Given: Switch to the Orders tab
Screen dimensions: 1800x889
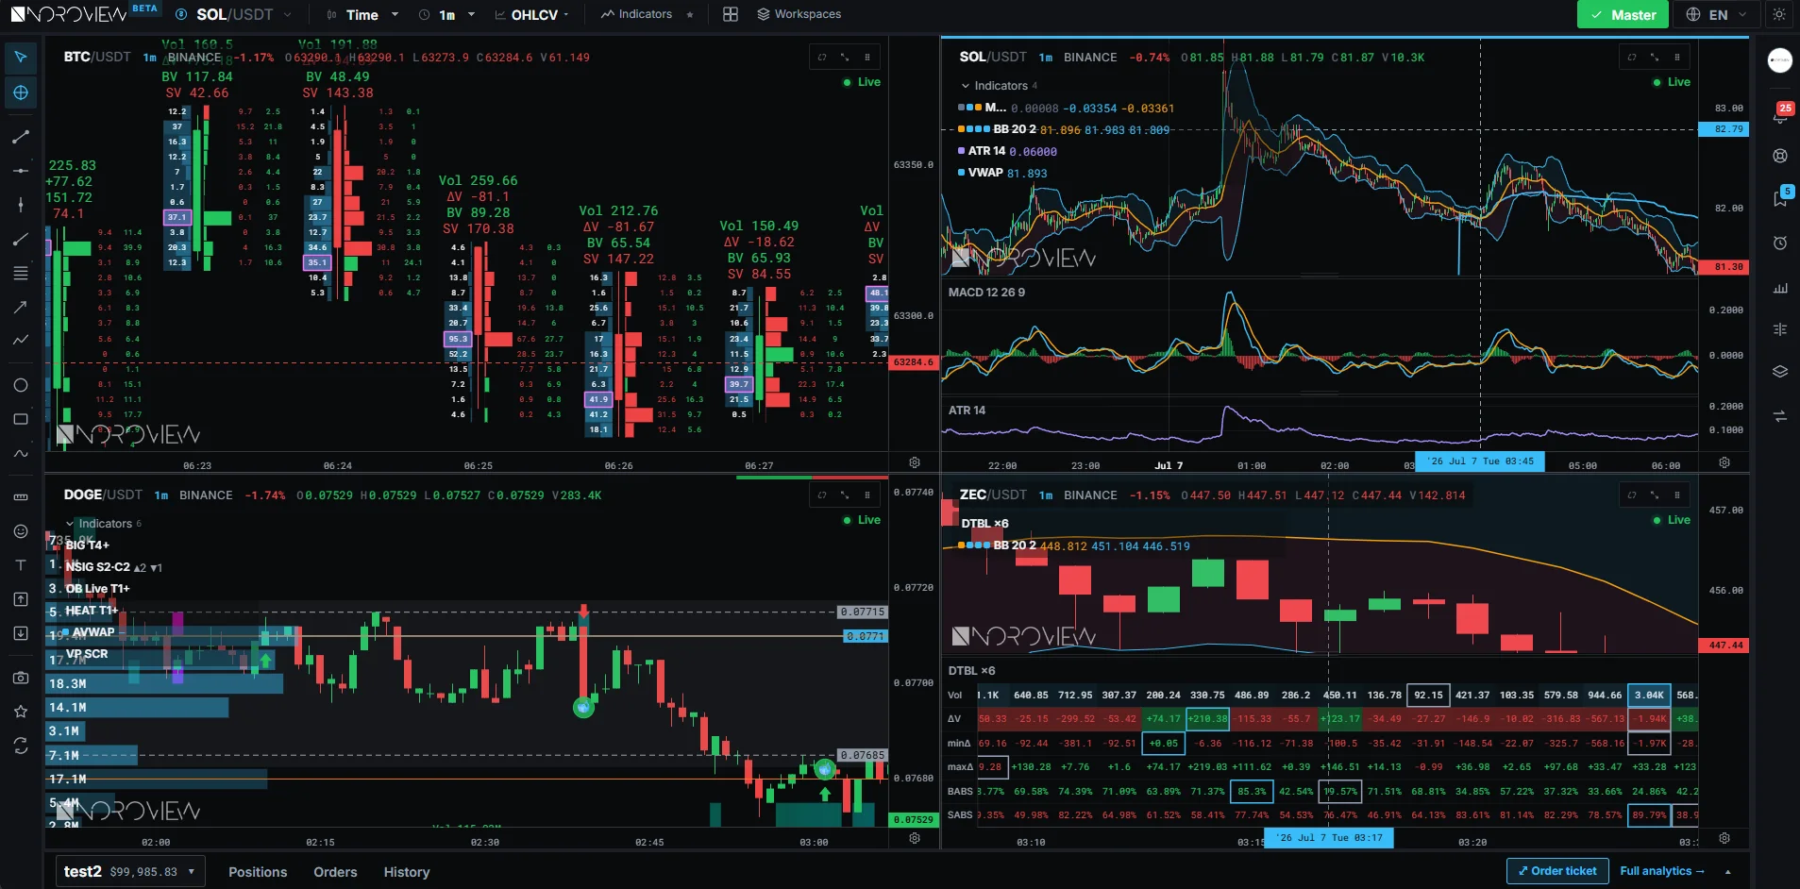Looking at the screenshot, I should (x=335, y=872).
